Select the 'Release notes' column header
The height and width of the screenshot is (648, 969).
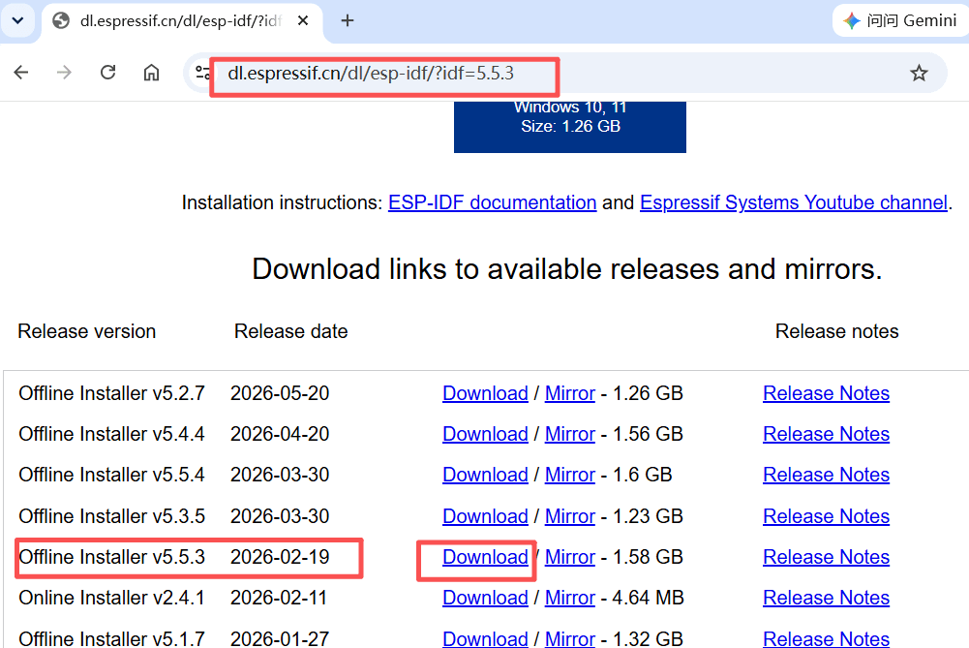(x=836, y=331)
